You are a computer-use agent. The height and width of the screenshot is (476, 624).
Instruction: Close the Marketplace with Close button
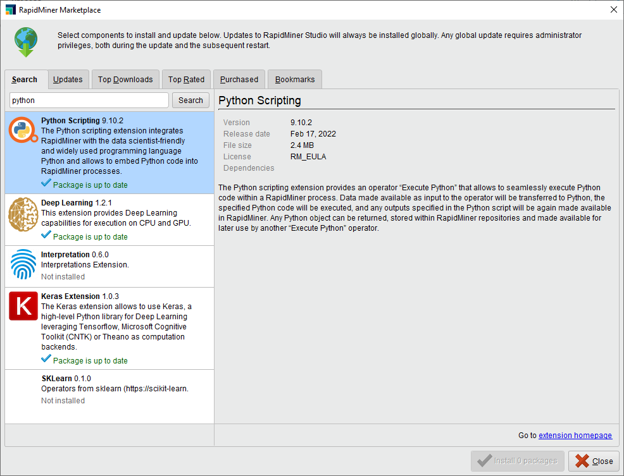pyautogui.click(x=594, y=461)
